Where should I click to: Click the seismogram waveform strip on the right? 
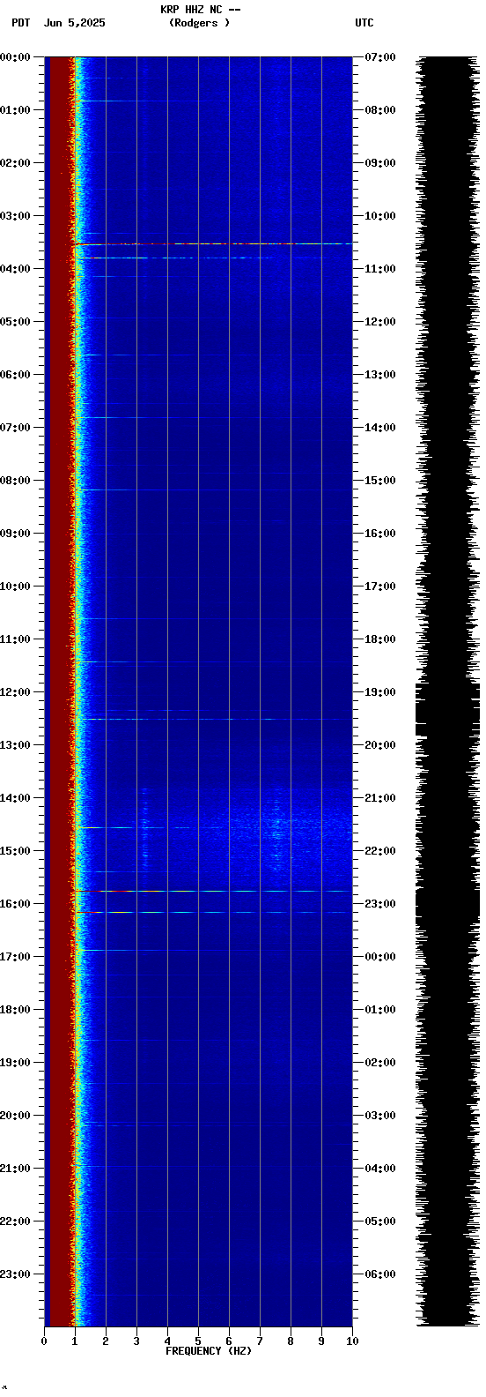pyautogui.click(x=447, y=691)
